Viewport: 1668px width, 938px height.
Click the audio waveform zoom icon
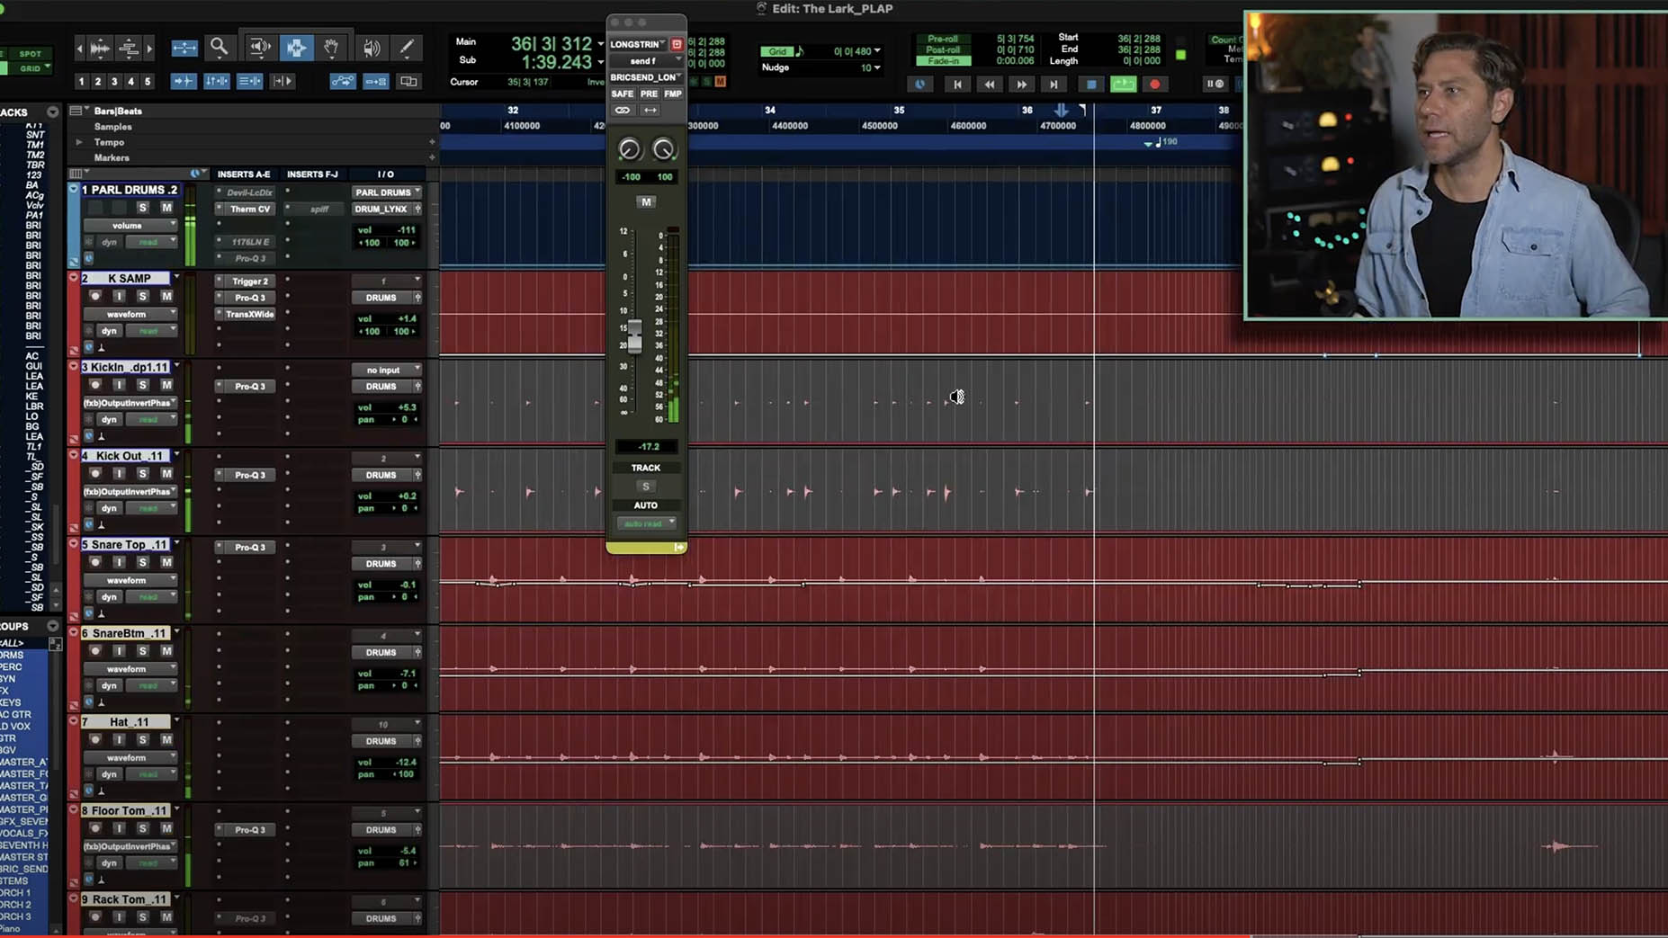click(100, 48)
